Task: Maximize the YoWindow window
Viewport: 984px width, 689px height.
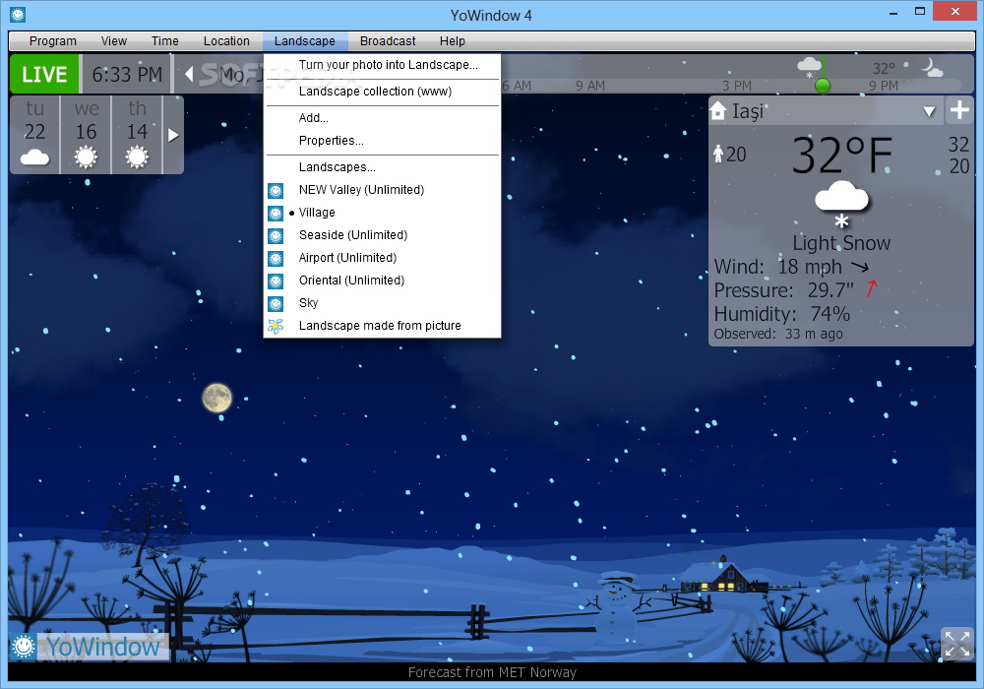Action: coord(920,11)
